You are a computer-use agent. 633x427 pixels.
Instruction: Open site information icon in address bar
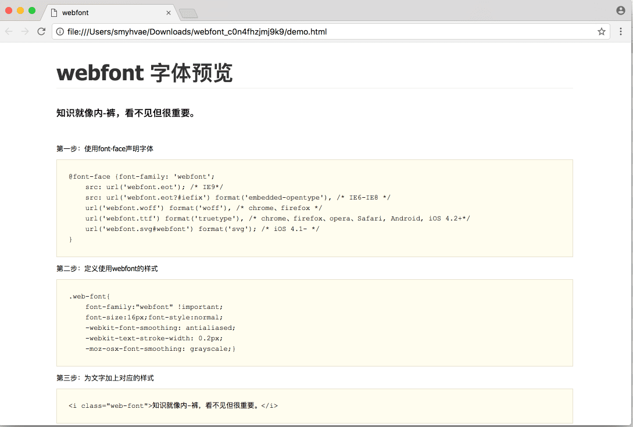click(x=60, y=31)
